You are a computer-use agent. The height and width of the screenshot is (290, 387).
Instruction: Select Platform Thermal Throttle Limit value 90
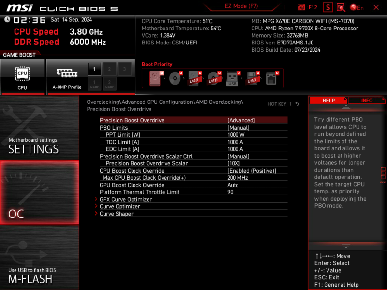pos(231,192)
